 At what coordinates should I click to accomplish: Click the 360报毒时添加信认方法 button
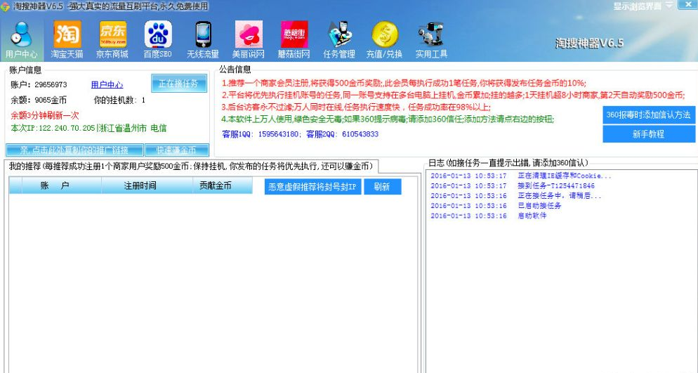point(648,114)
